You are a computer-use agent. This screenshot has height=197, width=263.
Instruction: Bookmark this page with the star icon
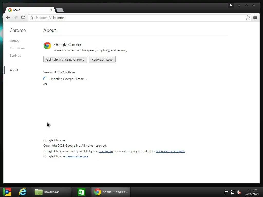248,18
